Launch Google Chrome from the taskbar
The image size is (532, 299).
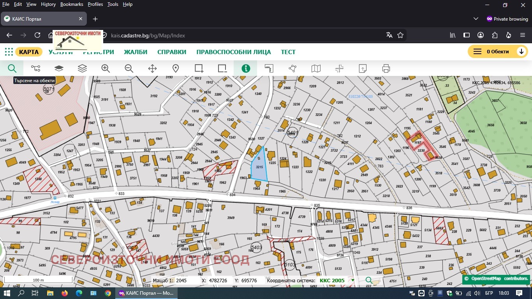108,293
